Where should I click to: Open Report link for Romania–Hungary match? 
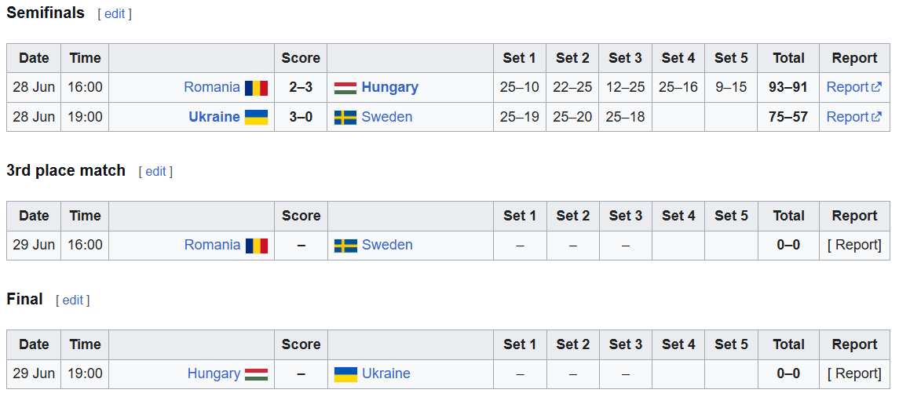(x=853, y=87)
